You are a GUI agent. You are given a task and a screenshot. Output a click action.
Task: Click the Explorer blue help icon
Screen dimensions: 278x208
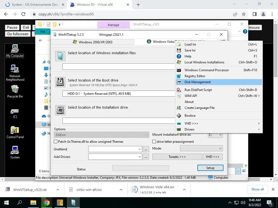245,31
